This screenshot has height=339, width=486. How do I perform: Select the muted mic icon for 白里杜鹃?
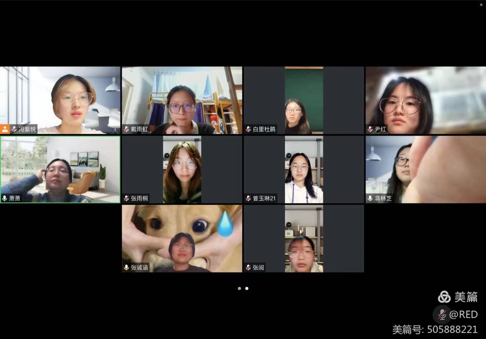coord(249,129)
